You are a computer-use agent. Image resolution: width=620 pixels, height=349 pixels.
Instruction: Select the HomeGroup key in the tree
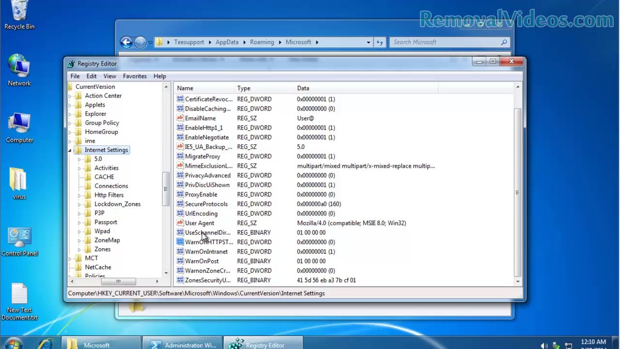point(101,132)
